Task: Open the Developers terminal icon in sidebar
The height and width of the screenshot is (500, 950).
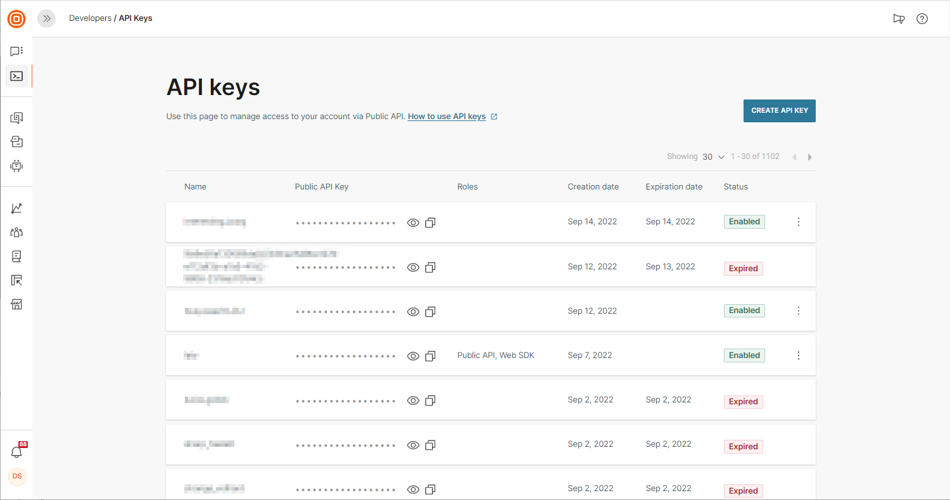Action: (16, 76)
